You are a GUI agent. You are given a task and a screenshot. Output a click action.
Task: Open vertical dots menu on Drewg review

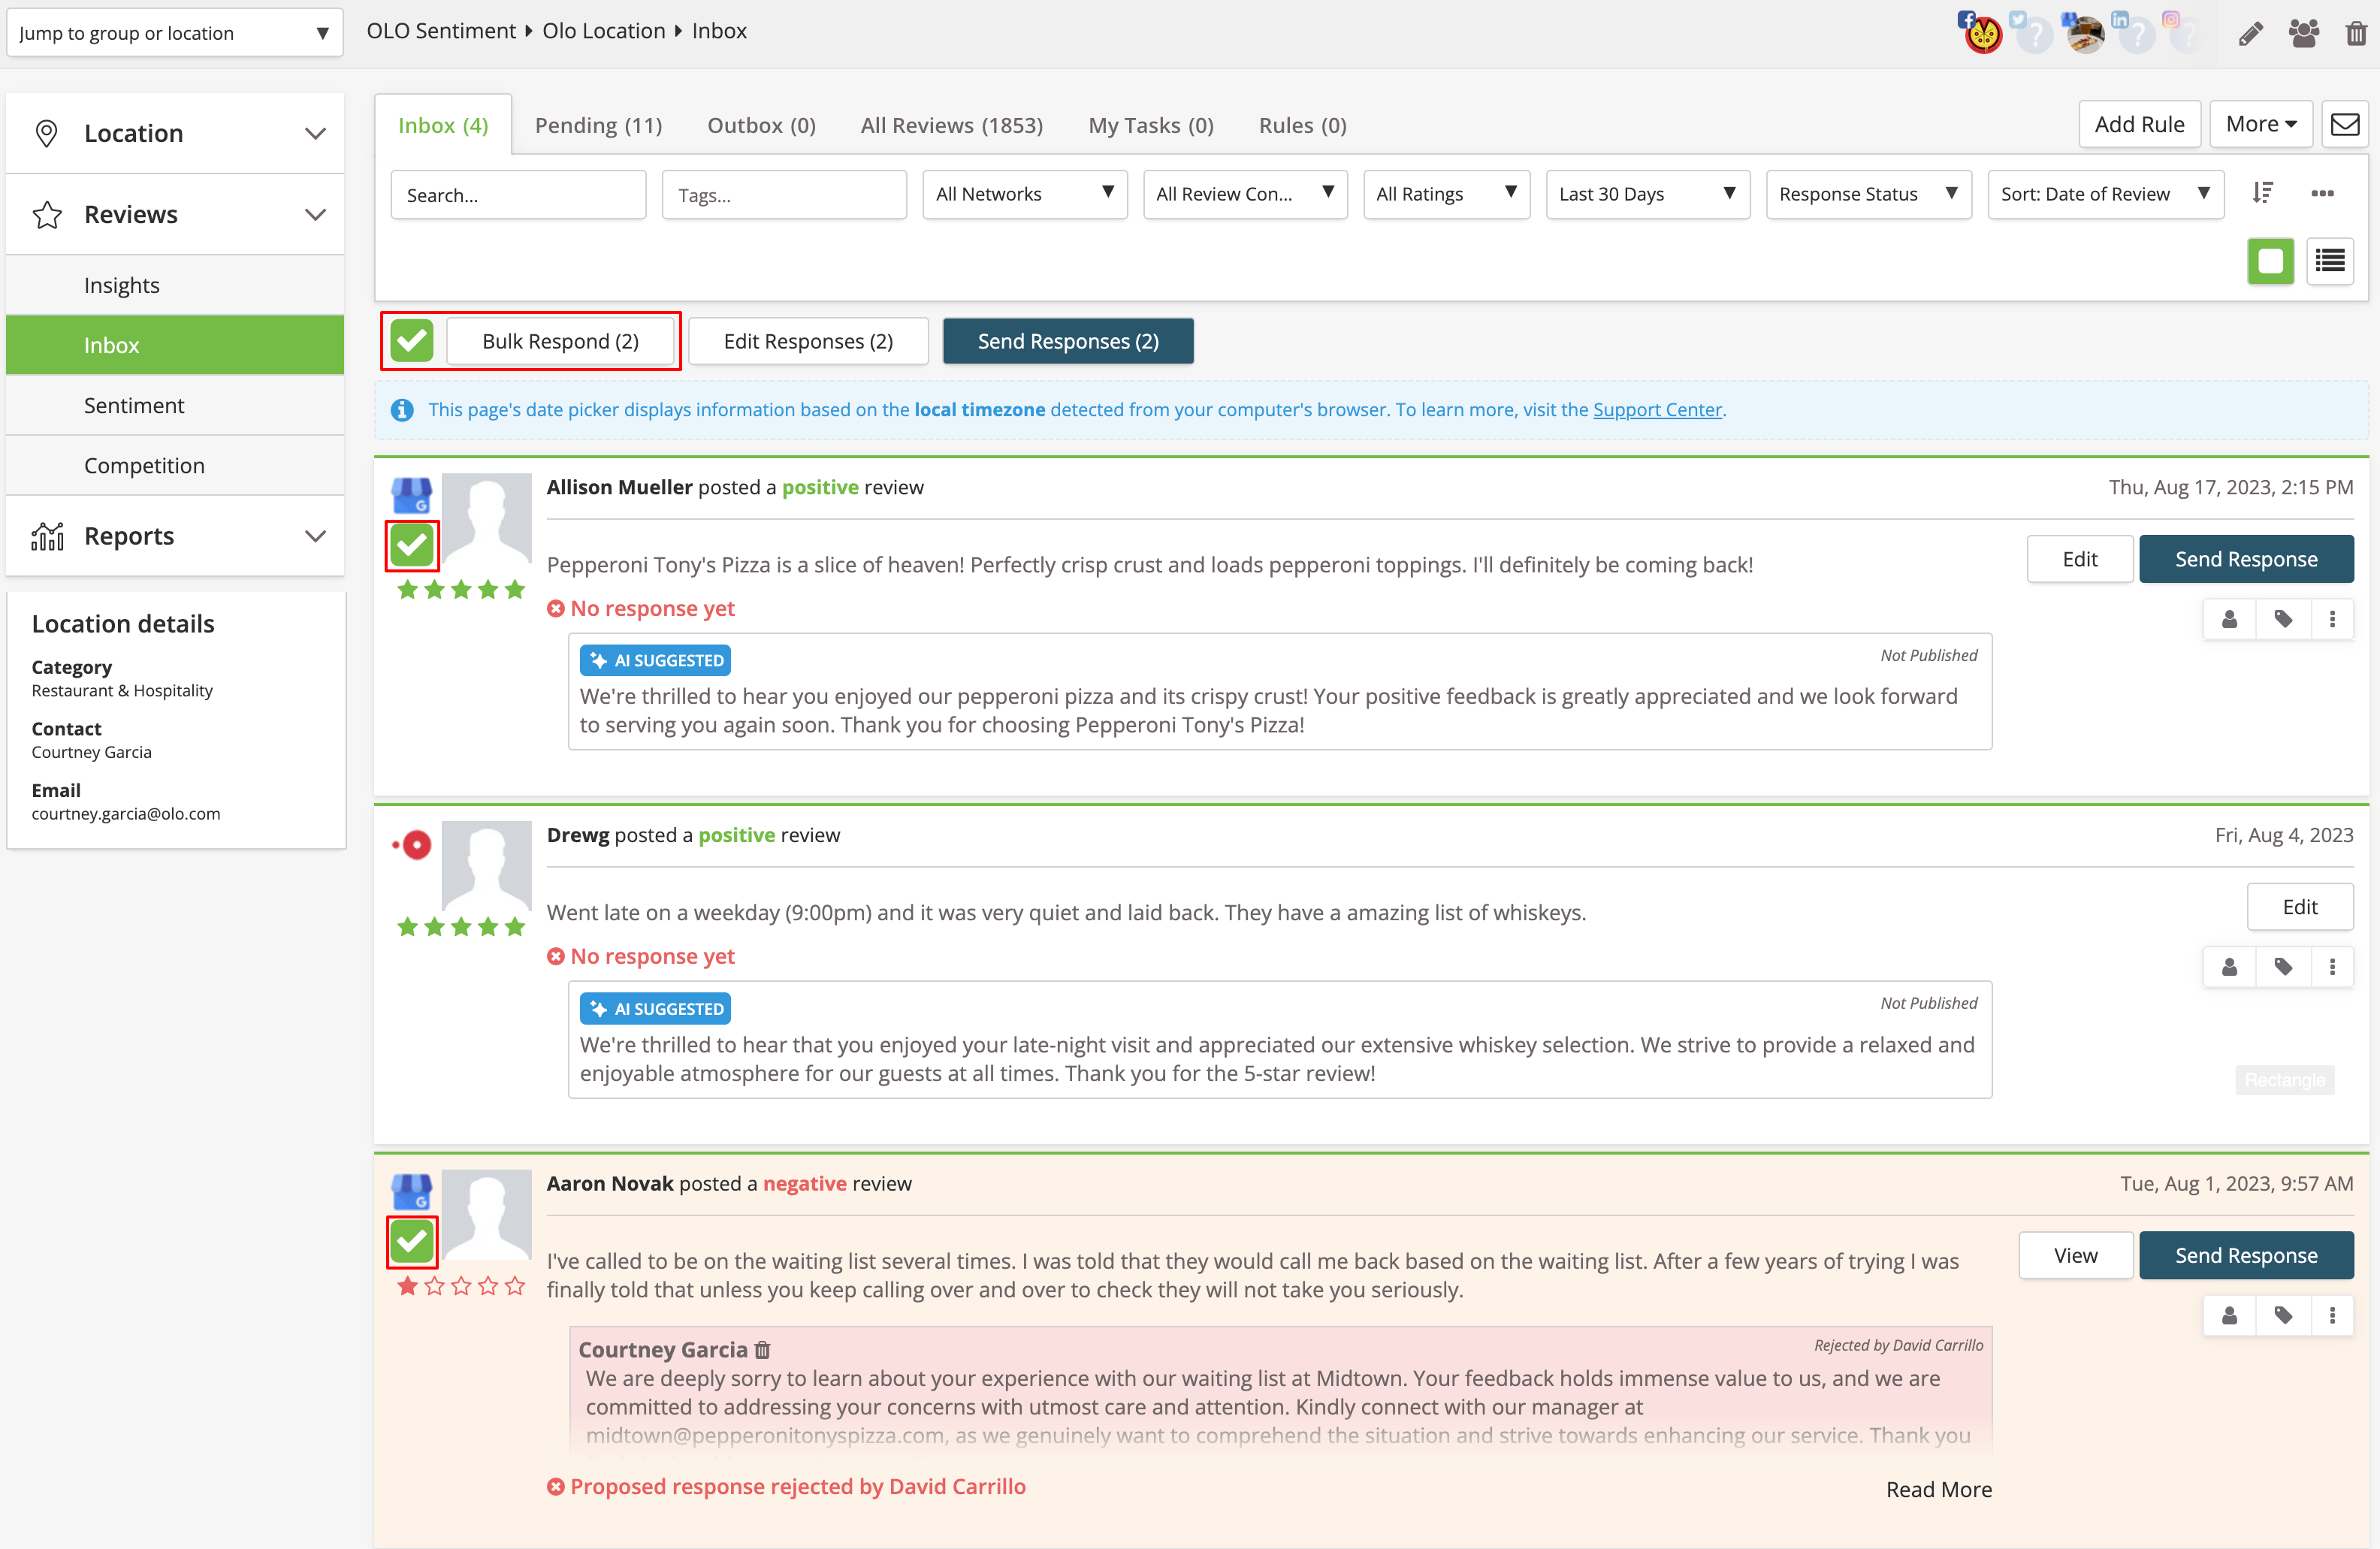(x=2332, y=967)
